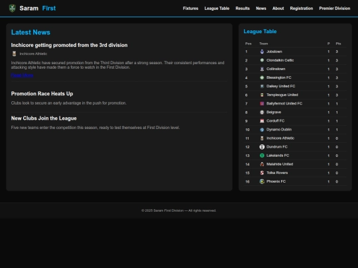Click the Pos column header
The height and width of the screenshot is (268, 358).
pos(248,44)
